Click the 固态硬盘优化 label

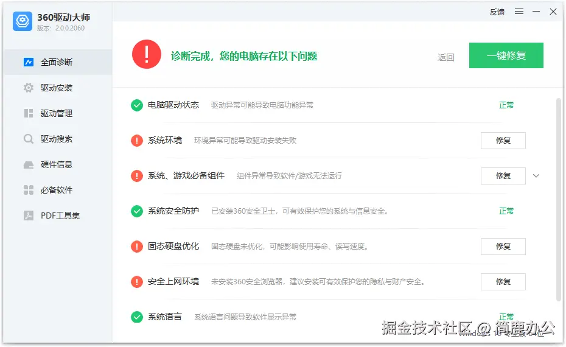point(173,247)
